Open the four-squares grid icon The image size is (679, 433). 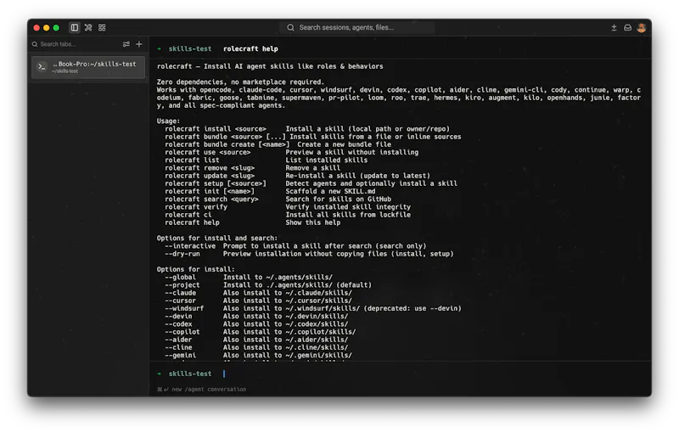[x=102, y=27]
